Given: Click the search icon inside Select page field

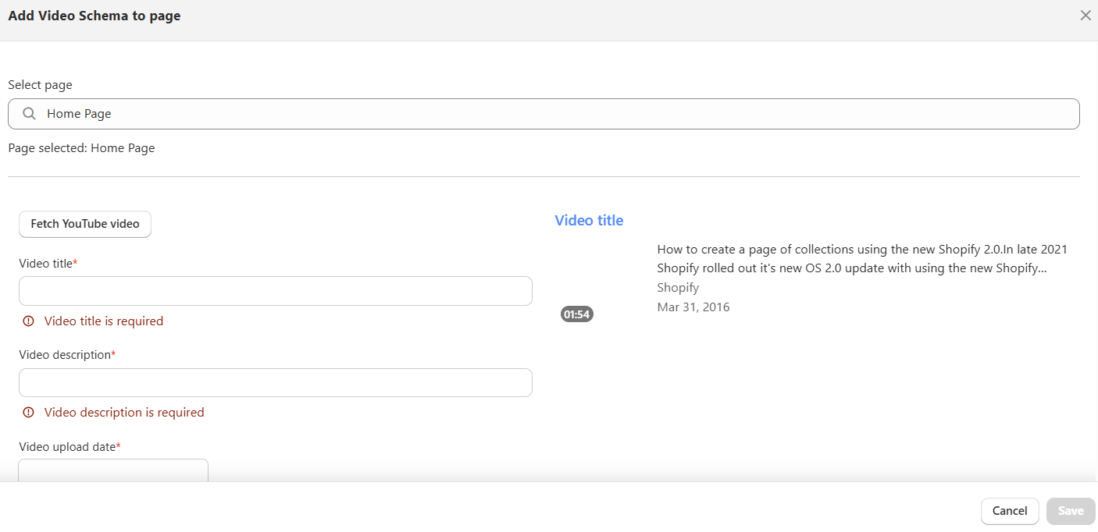Looking at the screenshot, I should [29, 114].
